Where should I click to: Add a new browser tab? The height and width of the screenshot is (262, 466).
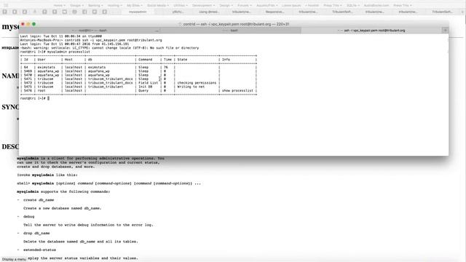pyautogui.click(x=462, y=12)
